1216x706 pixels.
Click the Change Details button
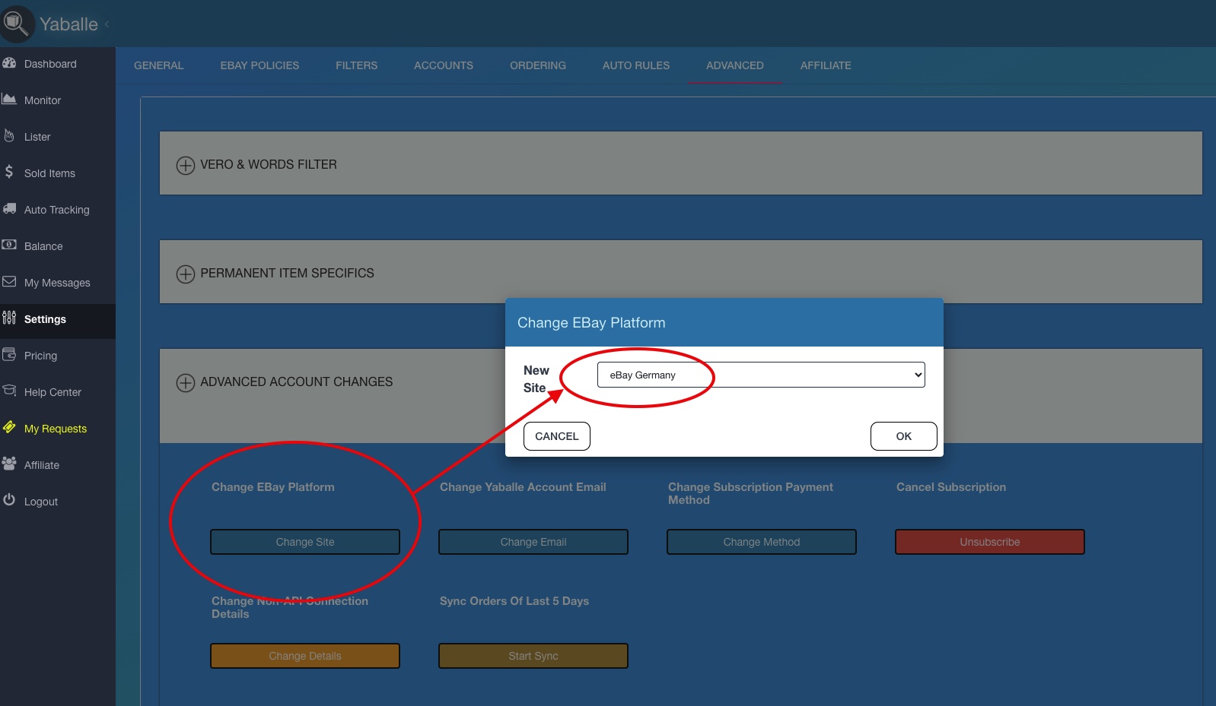[305, 656]
